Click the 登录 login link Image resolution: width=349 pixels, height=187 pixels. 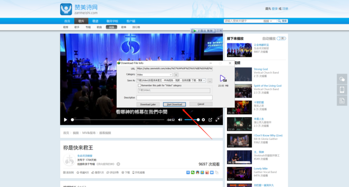(275, 9)
